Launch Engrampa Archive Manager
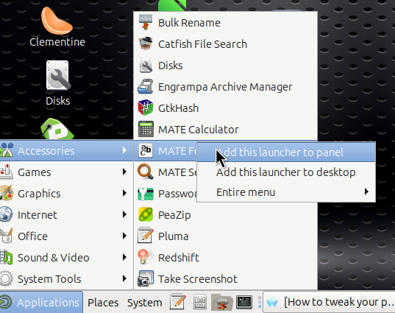Image resolution: width=395 pixels, height=313 pixels. [x=226, y=87]
